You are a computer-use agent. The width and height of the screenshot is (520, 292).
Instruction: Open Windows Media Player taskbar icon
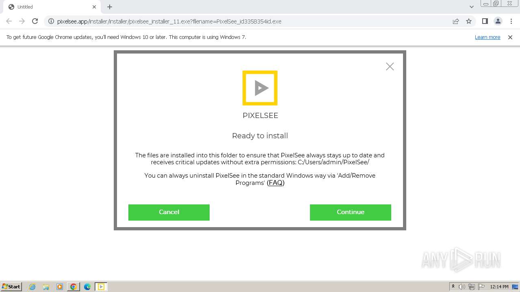click(x=60, y=287)
